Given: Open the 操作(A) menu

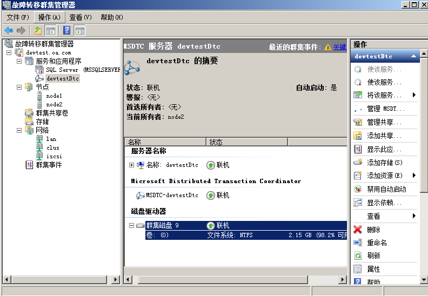Looking at the screenshot, I should (49, 17).
